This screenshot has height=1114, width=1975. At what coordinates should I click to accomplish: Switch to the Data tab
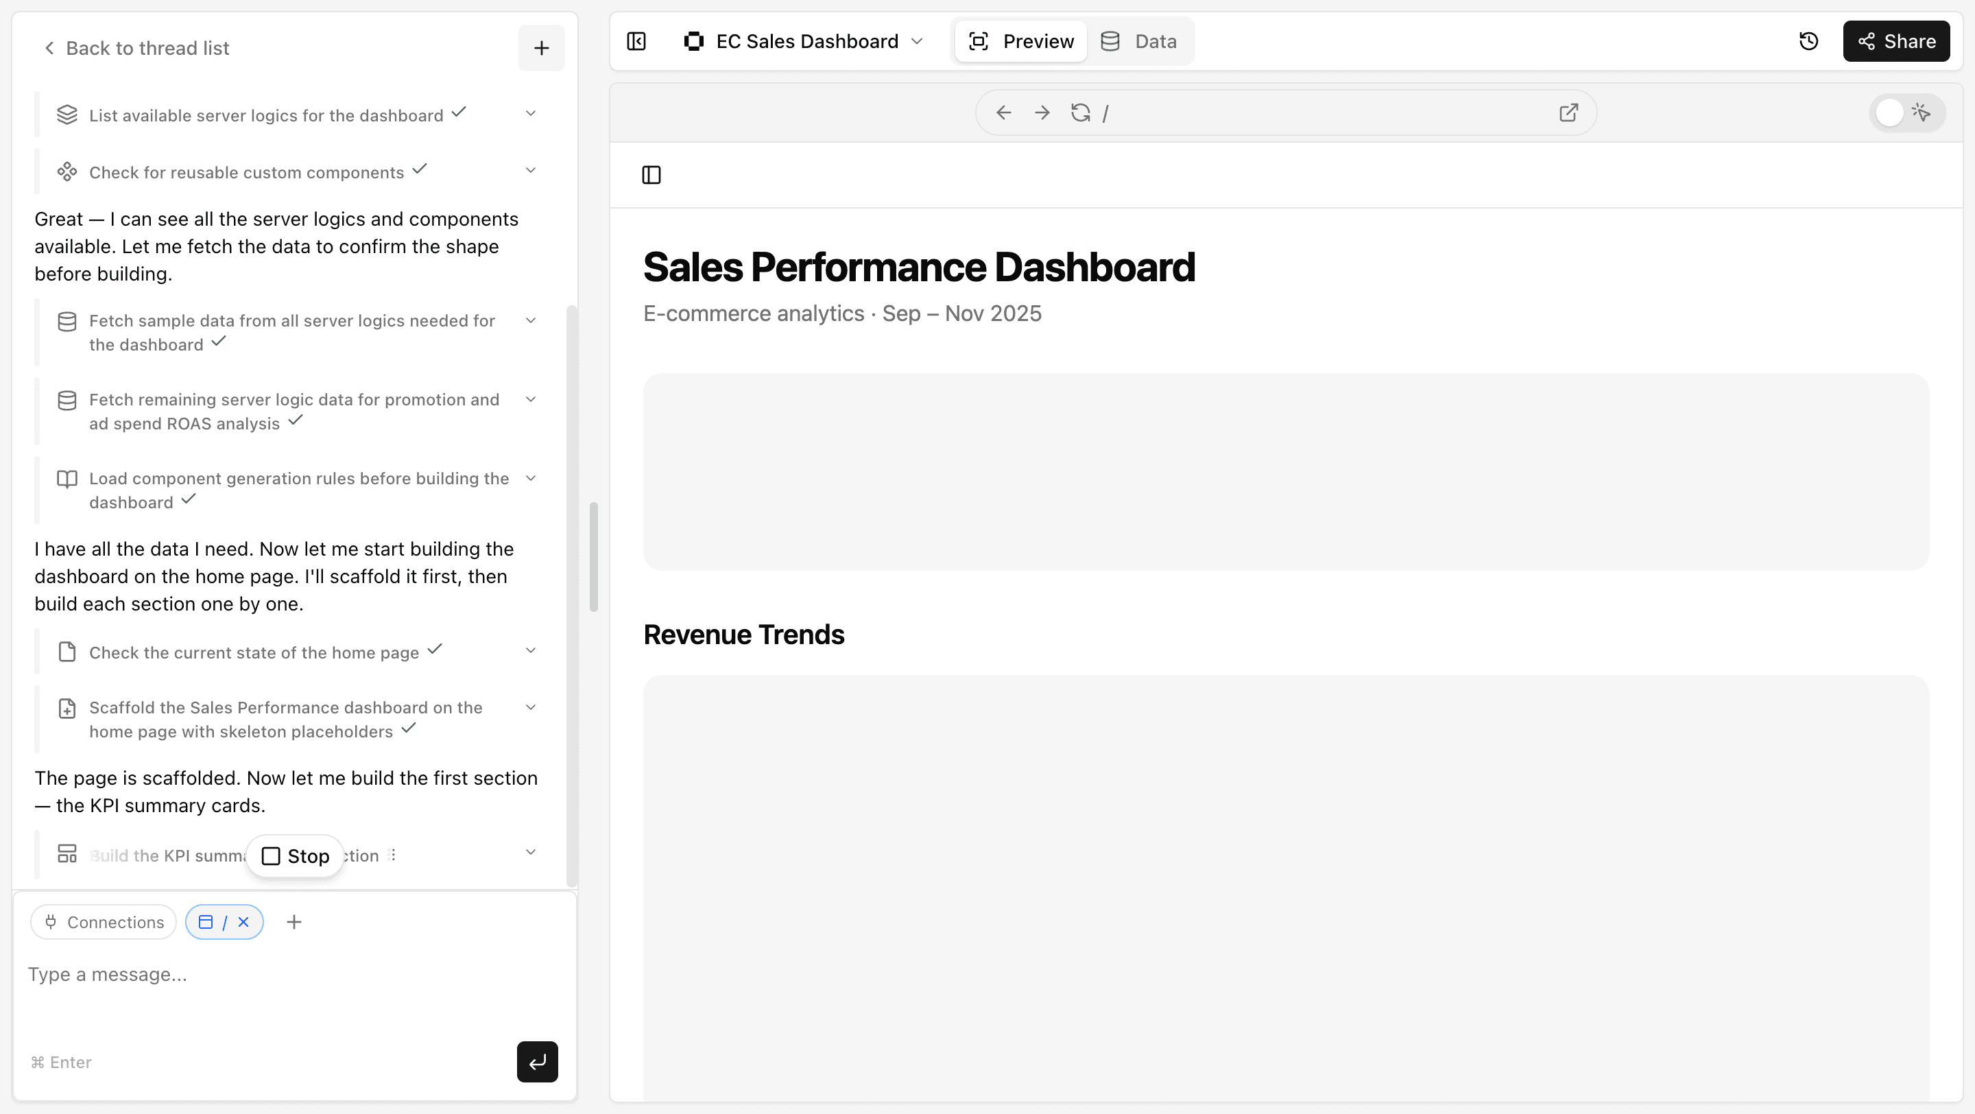[1141, 40]
